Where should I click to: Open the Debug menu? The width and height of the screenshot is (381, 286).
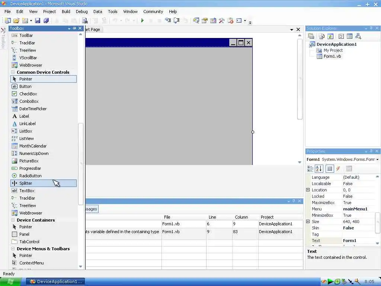pyautogui.click(x=81, y=12)
